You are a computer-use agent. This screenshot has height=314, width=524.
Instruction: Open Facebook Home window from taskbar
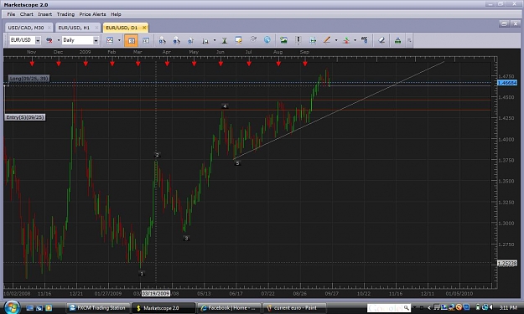tap(229, 308)
